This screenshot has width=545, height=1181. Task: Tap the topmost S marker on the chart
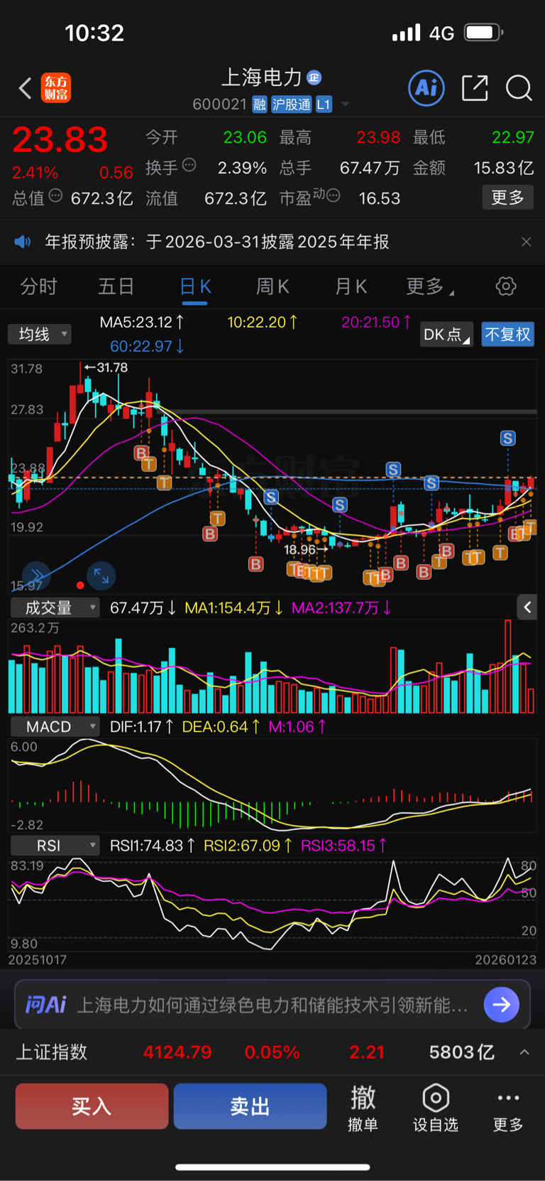[507, 438]
